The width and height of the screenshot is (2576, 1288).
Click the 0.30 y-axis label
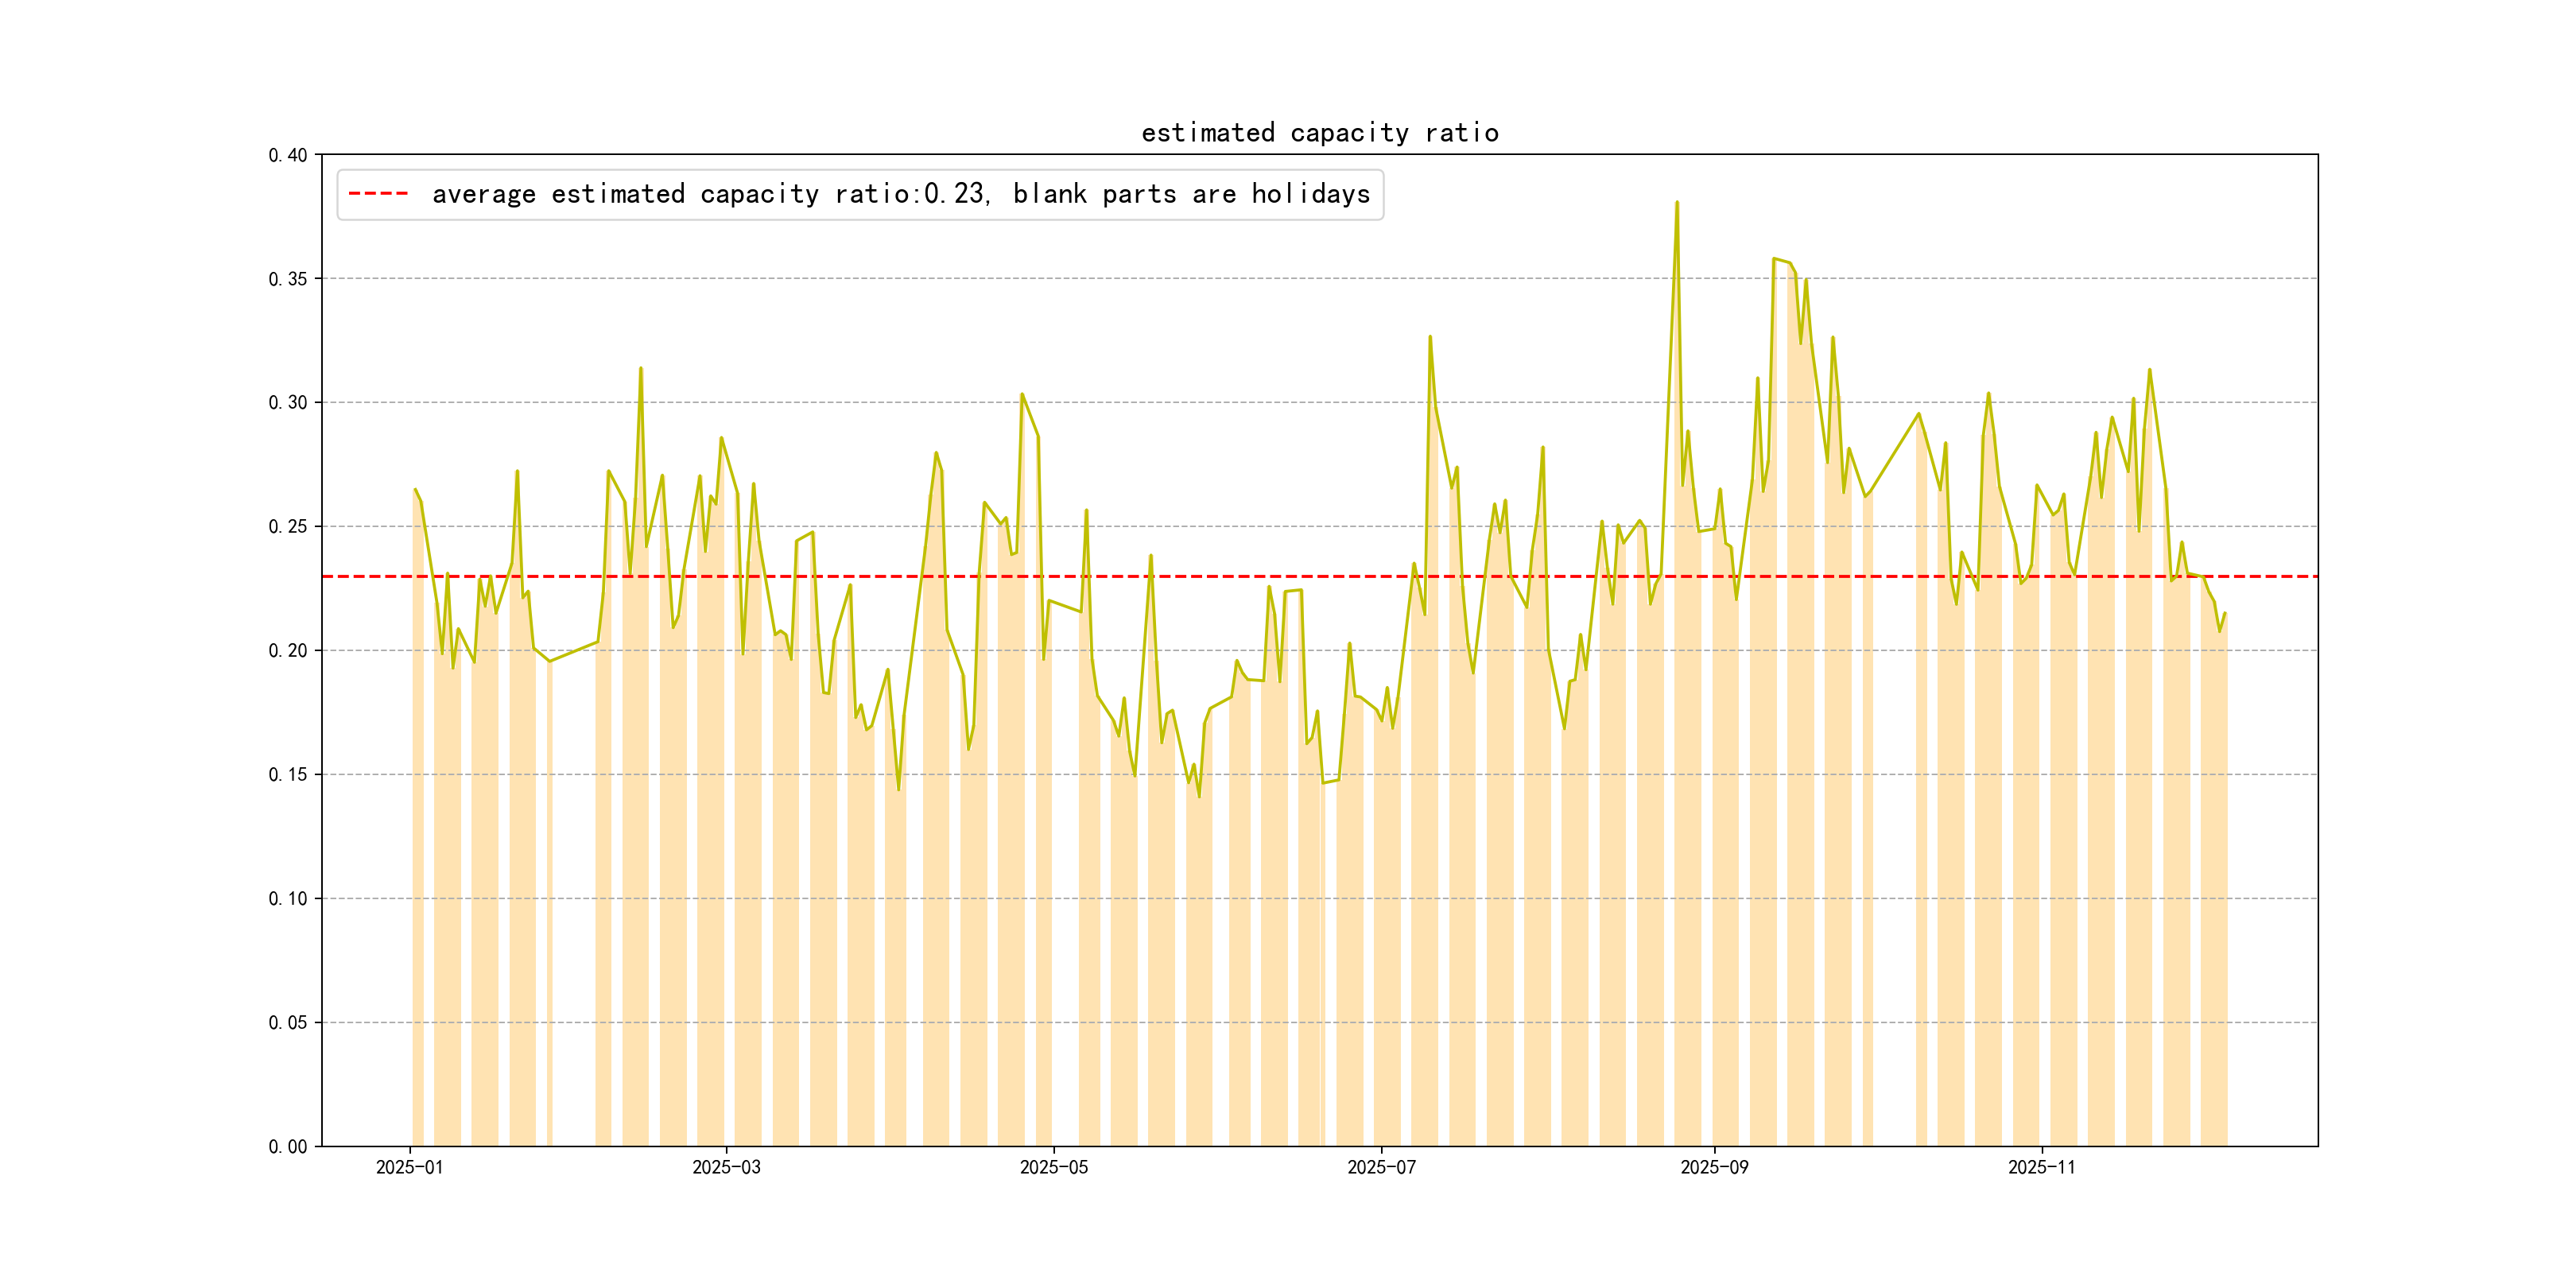coord(288,403)
